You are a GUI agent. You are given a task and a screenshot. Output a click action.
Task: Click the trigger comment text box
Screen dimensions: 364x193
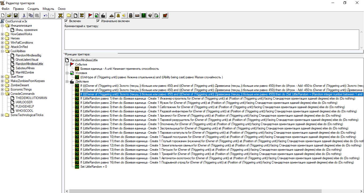(x=212, y=39)
